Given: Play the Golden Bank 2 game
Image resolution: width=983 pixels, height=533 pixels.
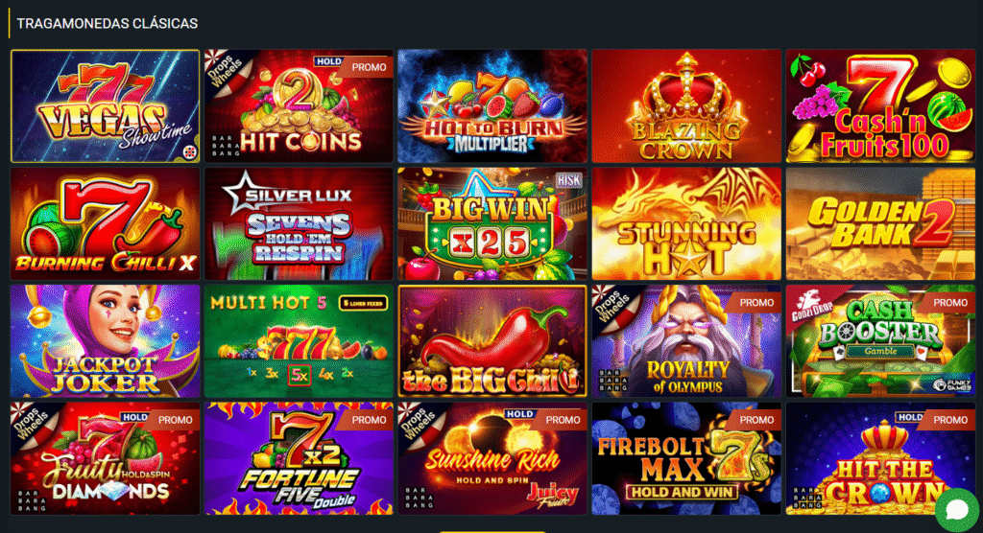Looking at the screenshot, I should click(880, 223).
